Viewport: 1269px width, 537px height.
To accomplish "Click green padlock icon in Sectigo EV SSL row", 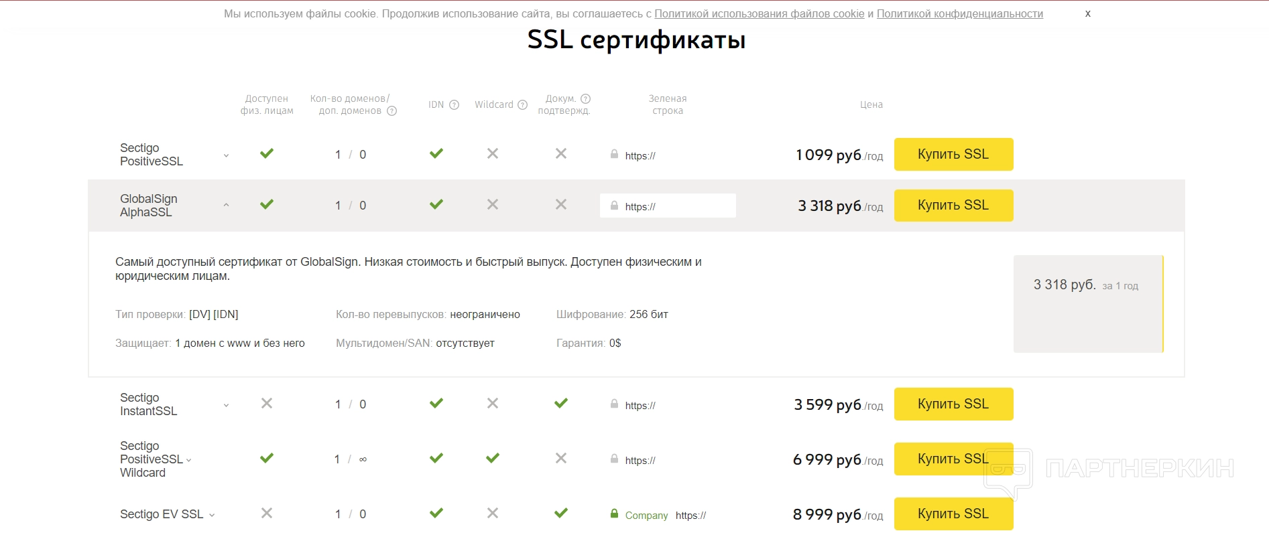I will [x=614, y=514].
